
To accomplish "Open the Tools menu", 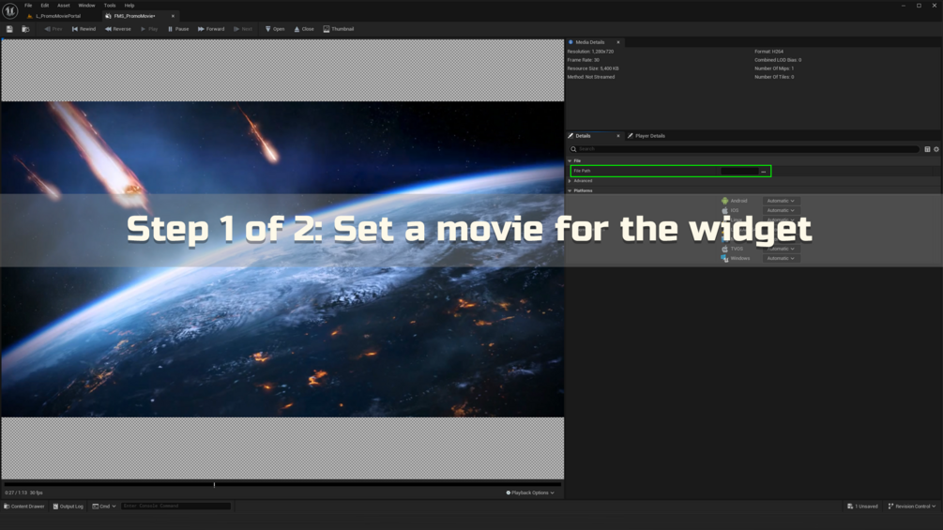I will [x=110, y=6].
